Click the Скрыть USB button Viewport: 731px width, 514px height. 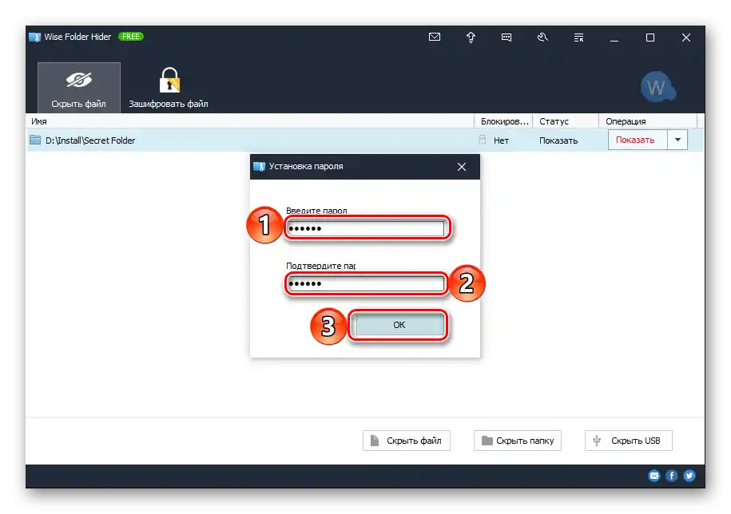tap(629, 441)
